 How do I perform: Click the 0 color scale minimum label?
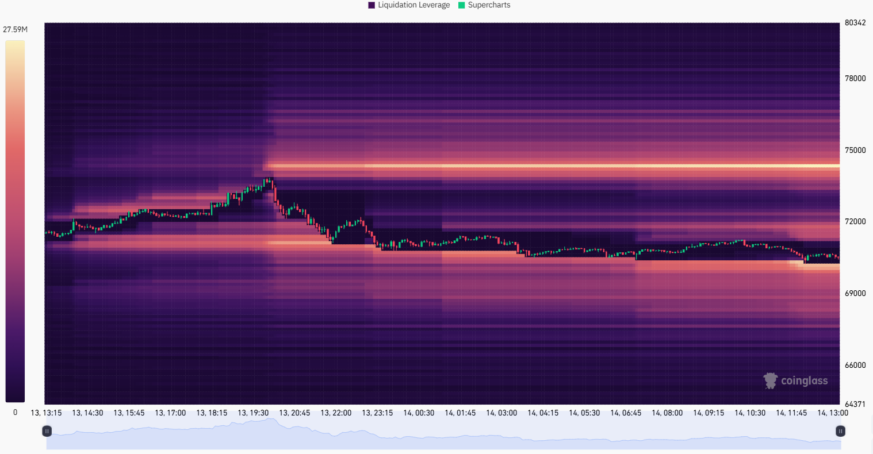[x=15, y=413]
